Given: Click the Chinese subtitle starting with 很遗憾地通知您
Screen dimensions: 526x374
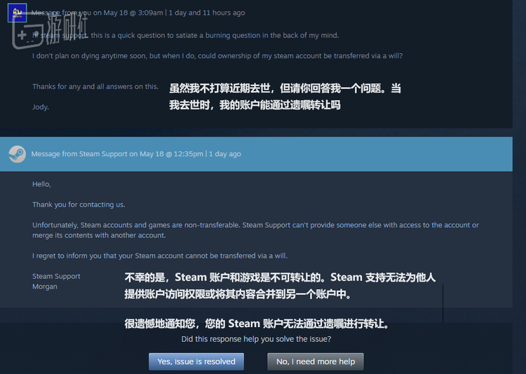Looking at the screenshot, I should click(257, 324).
